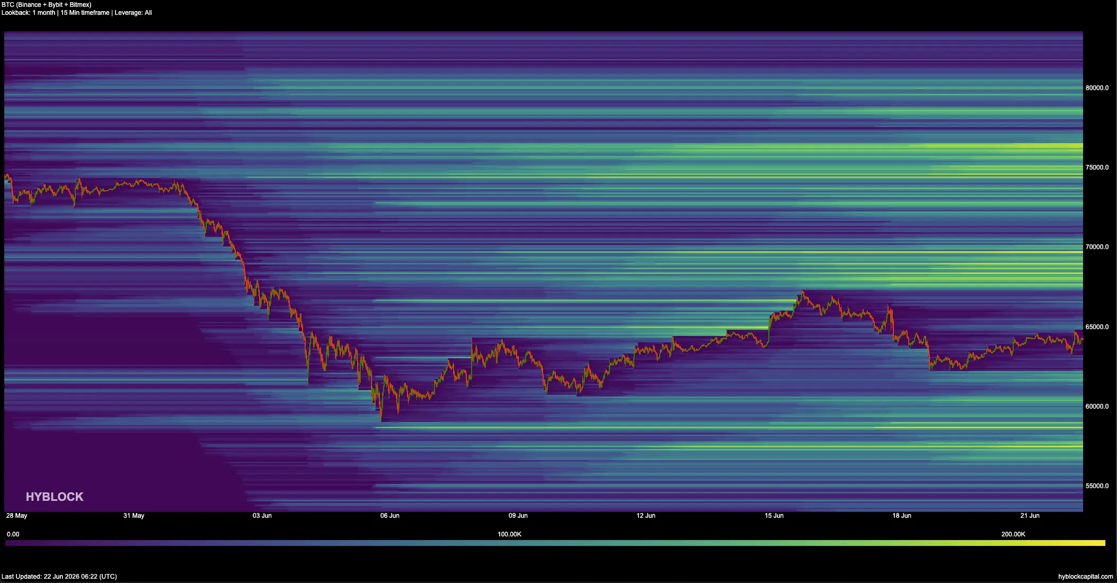Select the 80000.0 price axis label

pyautogui.click(x=1097, y=88)
